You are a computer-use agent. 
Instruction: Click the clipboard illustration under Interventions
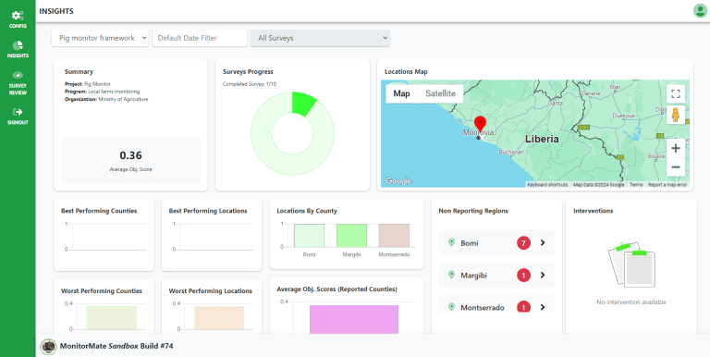[x=631, y=265]
